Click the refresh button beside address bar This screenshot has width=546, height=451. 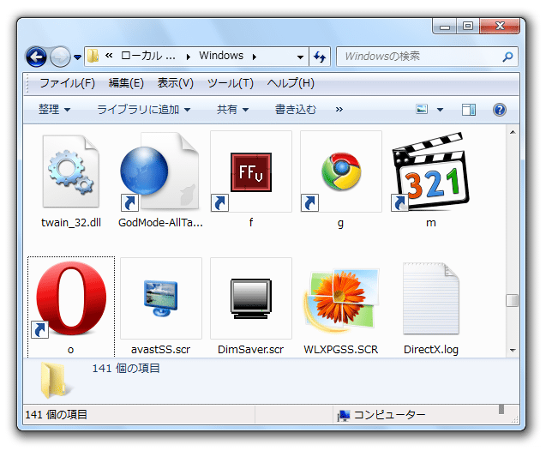[x=320, y=57]
